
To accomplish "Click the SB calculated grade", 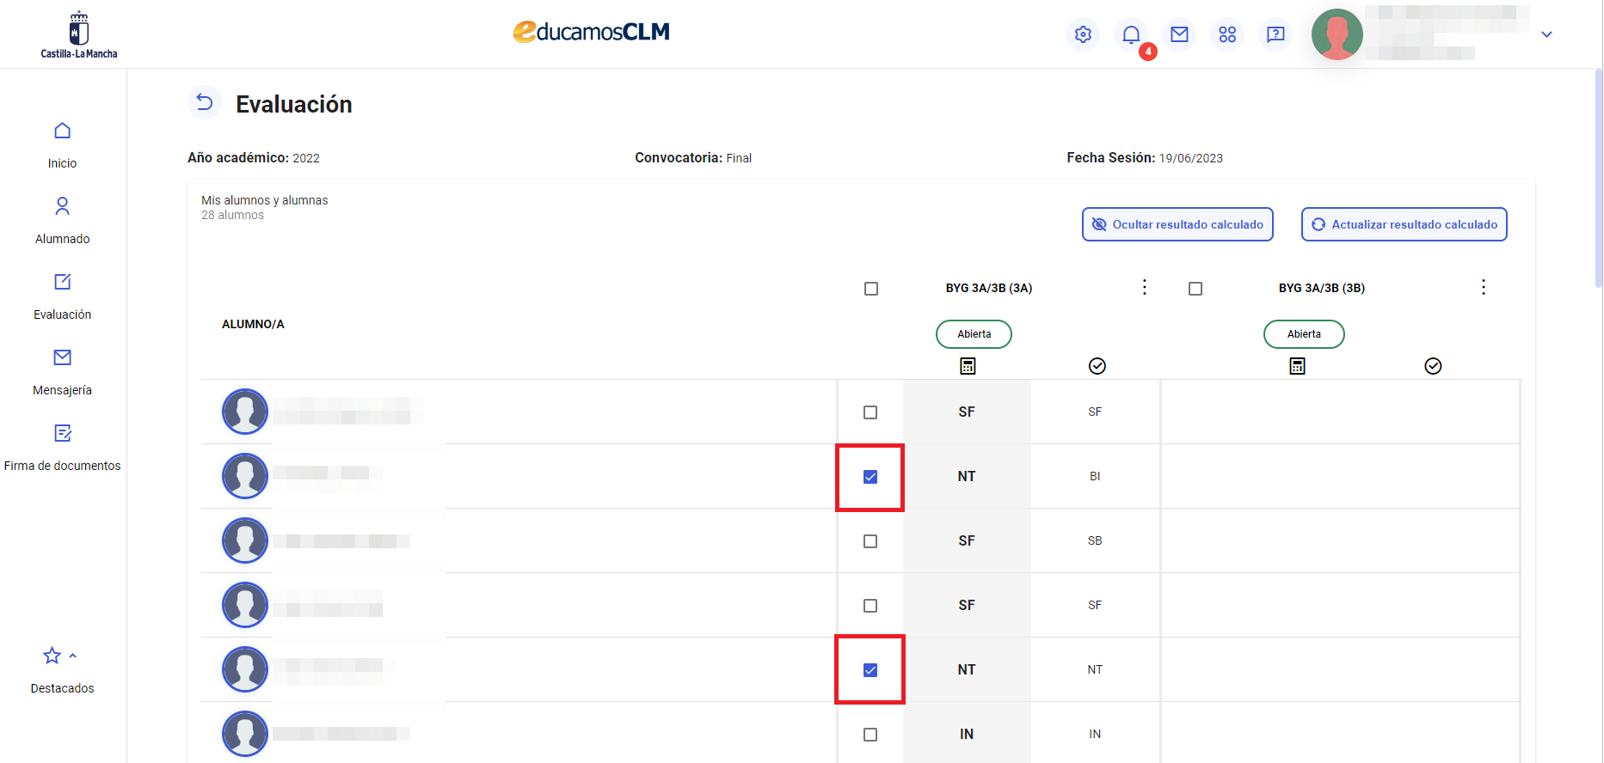I will (1095, 540).
